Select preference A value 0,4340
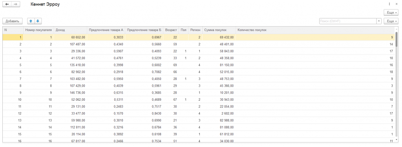Viewport: 402px width, 147px height. tap(119, 44)
